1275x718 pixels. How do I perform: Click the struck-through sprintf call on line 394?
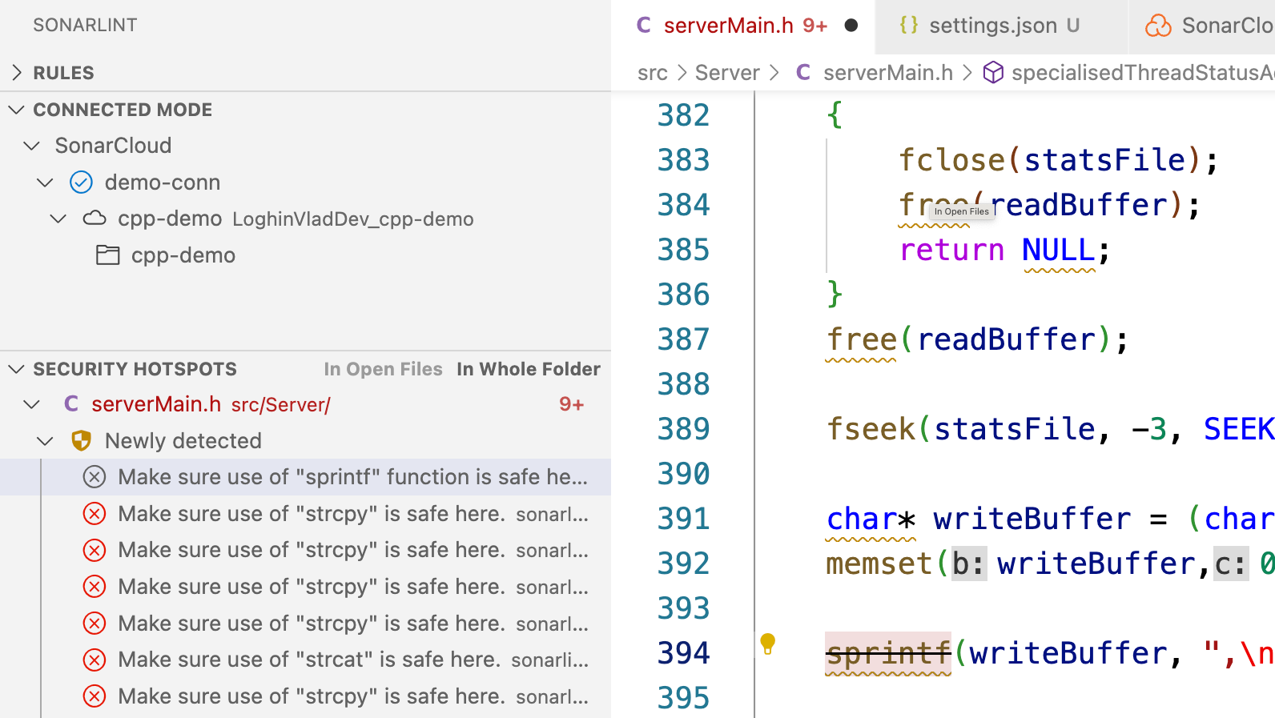[x=888, y=654]
